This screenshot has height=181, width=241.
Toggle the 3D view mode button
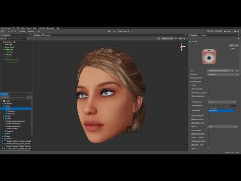point(38,31)
